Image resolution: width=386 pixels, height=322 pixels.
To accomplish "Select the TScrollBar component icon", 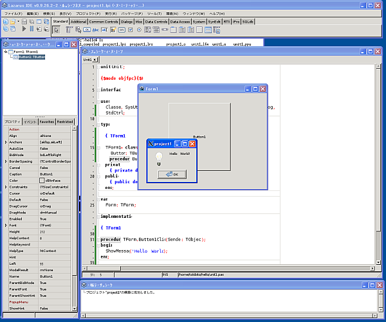I will (x=165, y=30).
